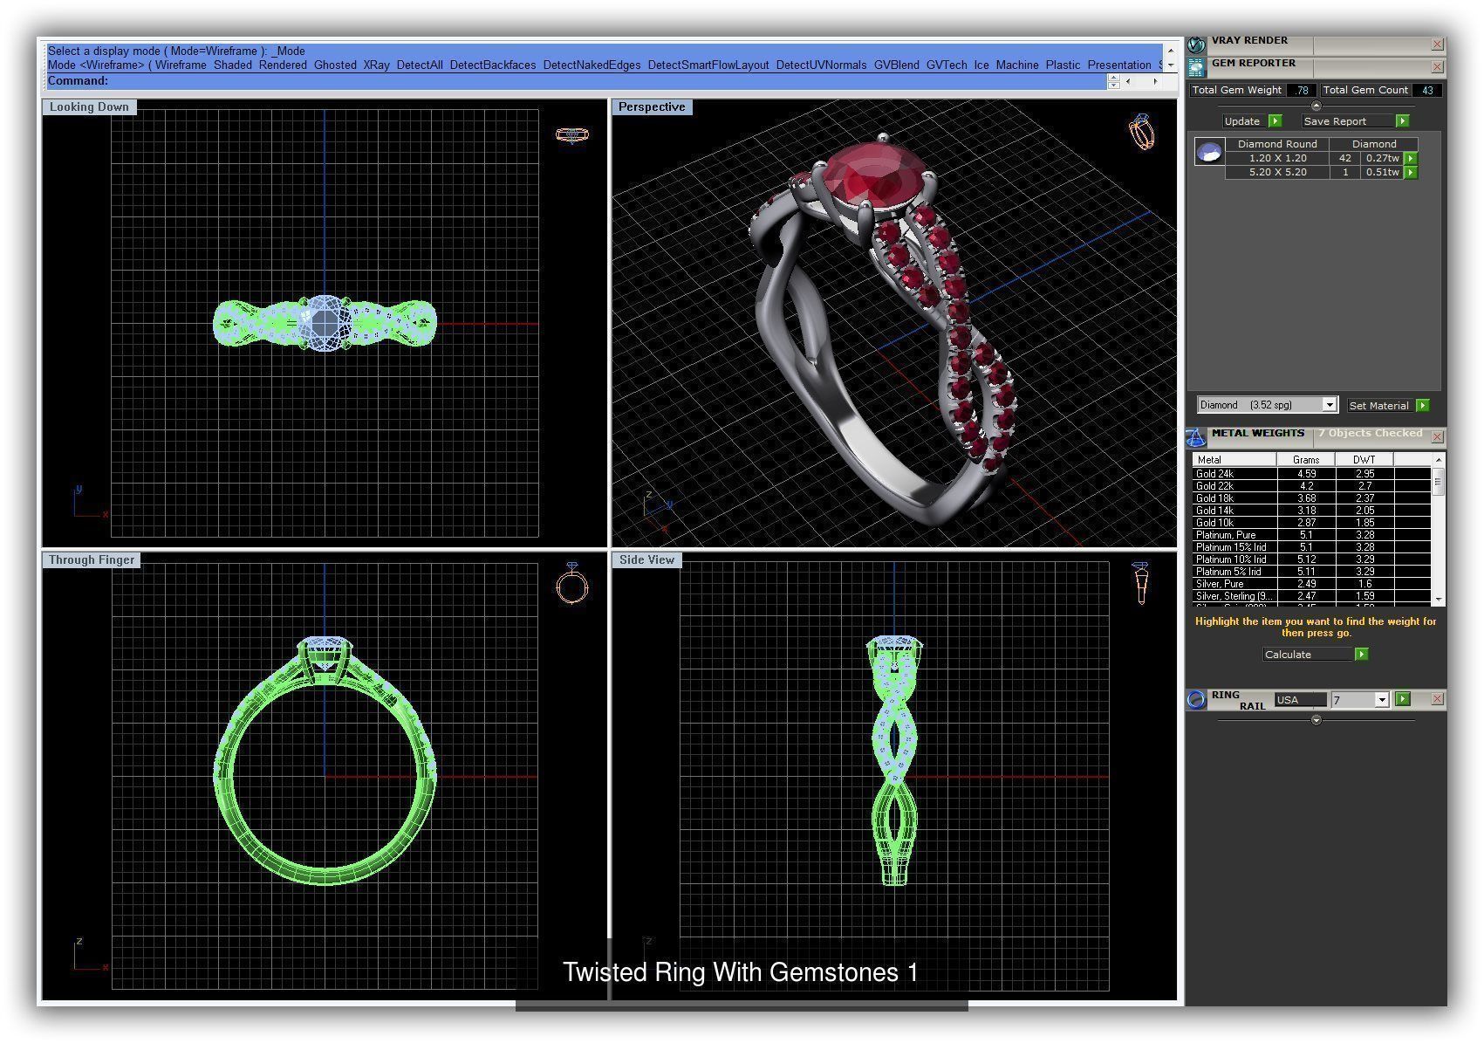Click the DWT column header
1484x1043 pixels.
(1364, 459)
